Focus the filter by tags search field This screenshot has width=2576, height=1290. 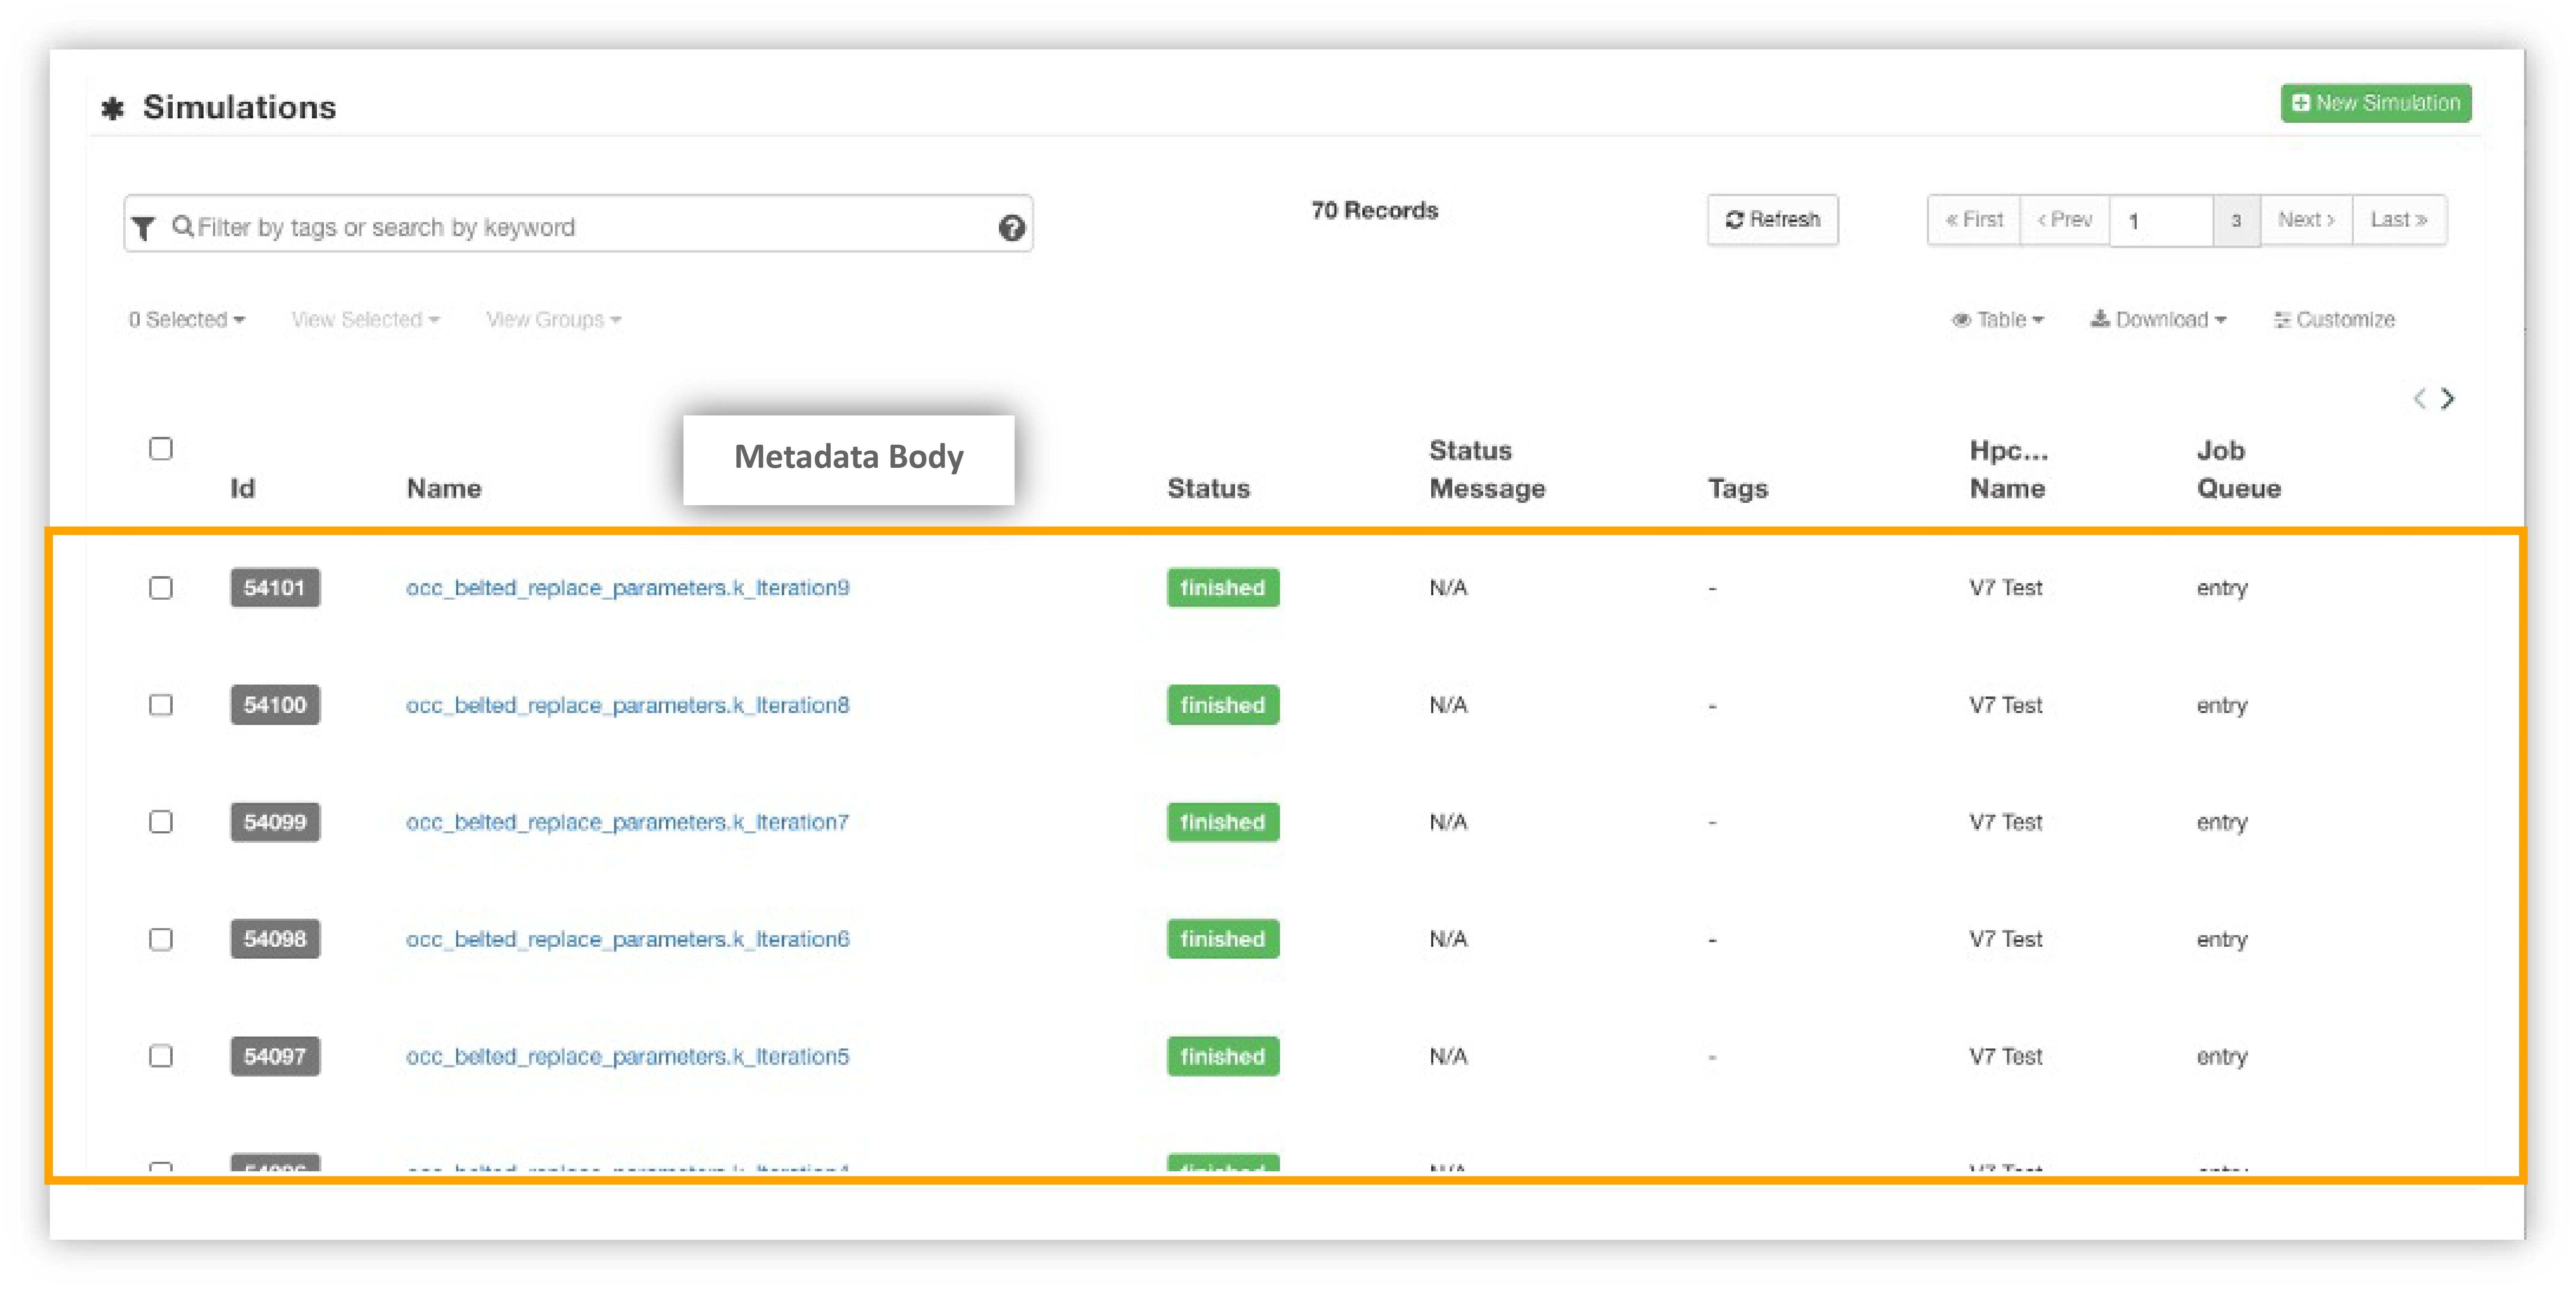580,228
